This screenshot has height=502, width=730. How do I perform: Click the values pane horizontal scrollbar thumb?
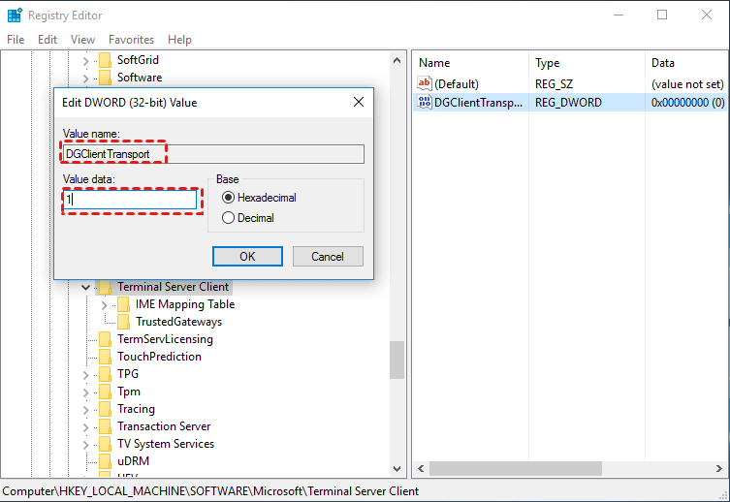click(x=516, y=468)
